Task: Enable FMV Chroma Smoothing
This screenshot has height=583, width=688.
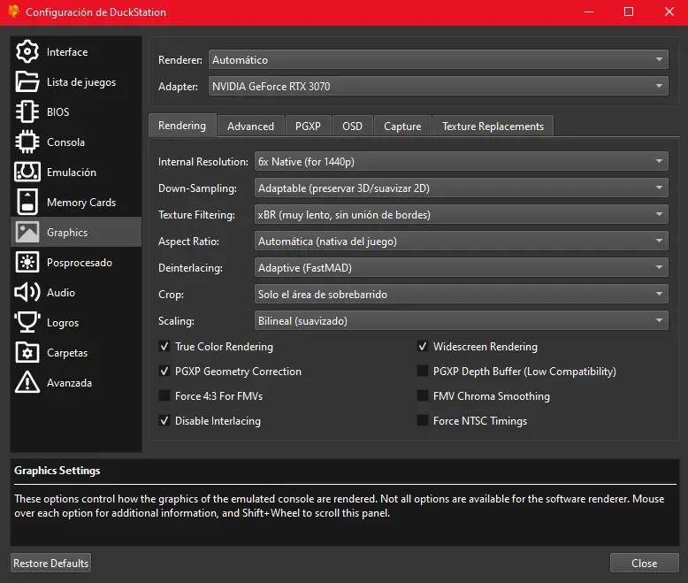Action: 423,396
